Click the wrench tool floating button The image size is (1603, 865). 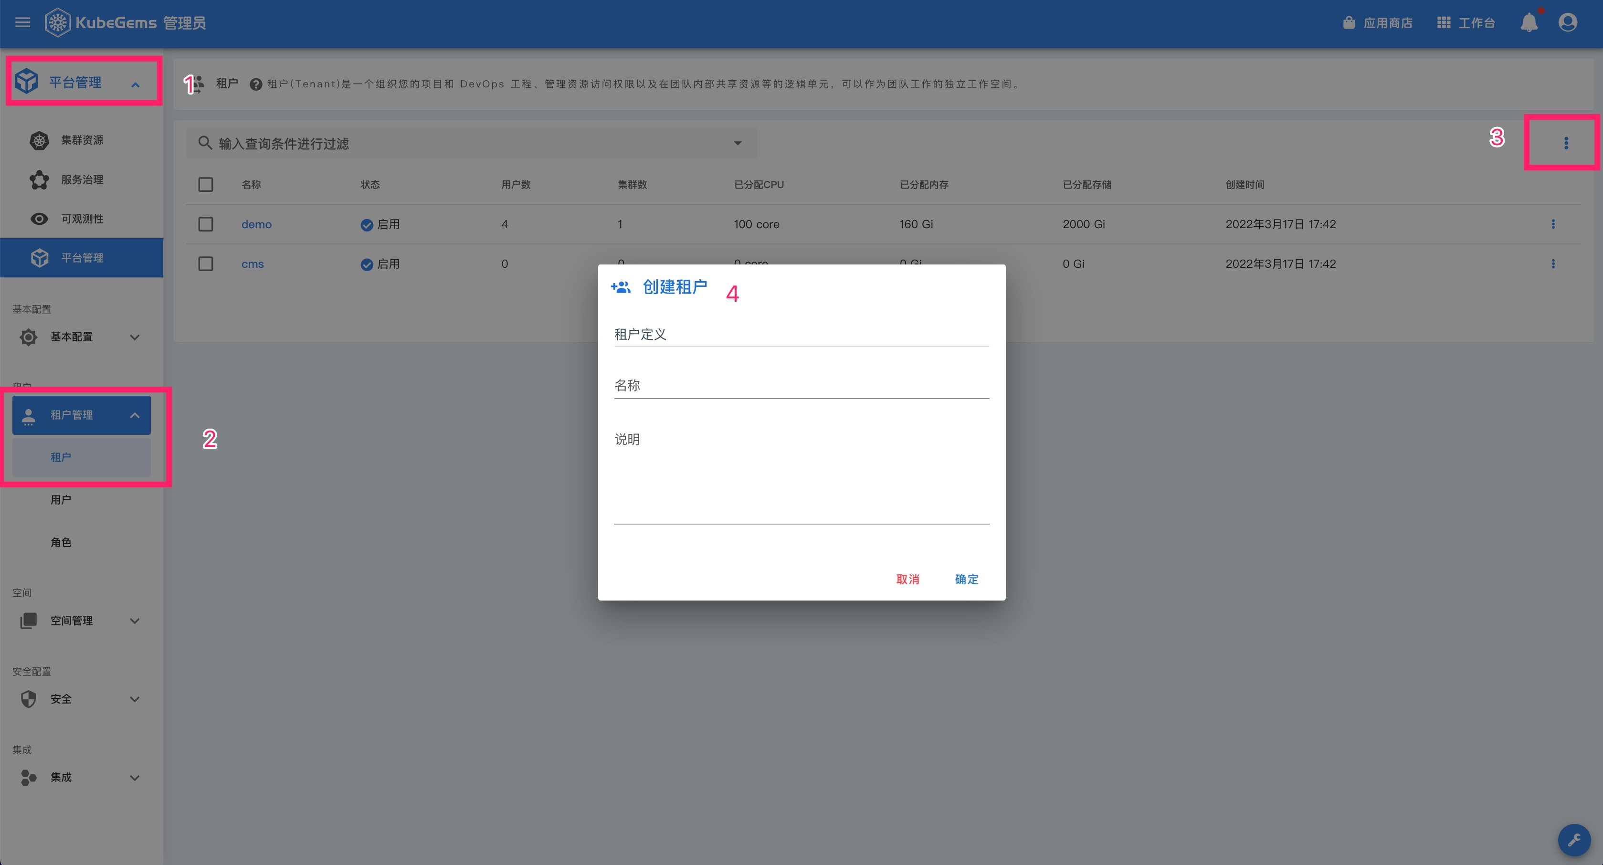(1574, 840)
